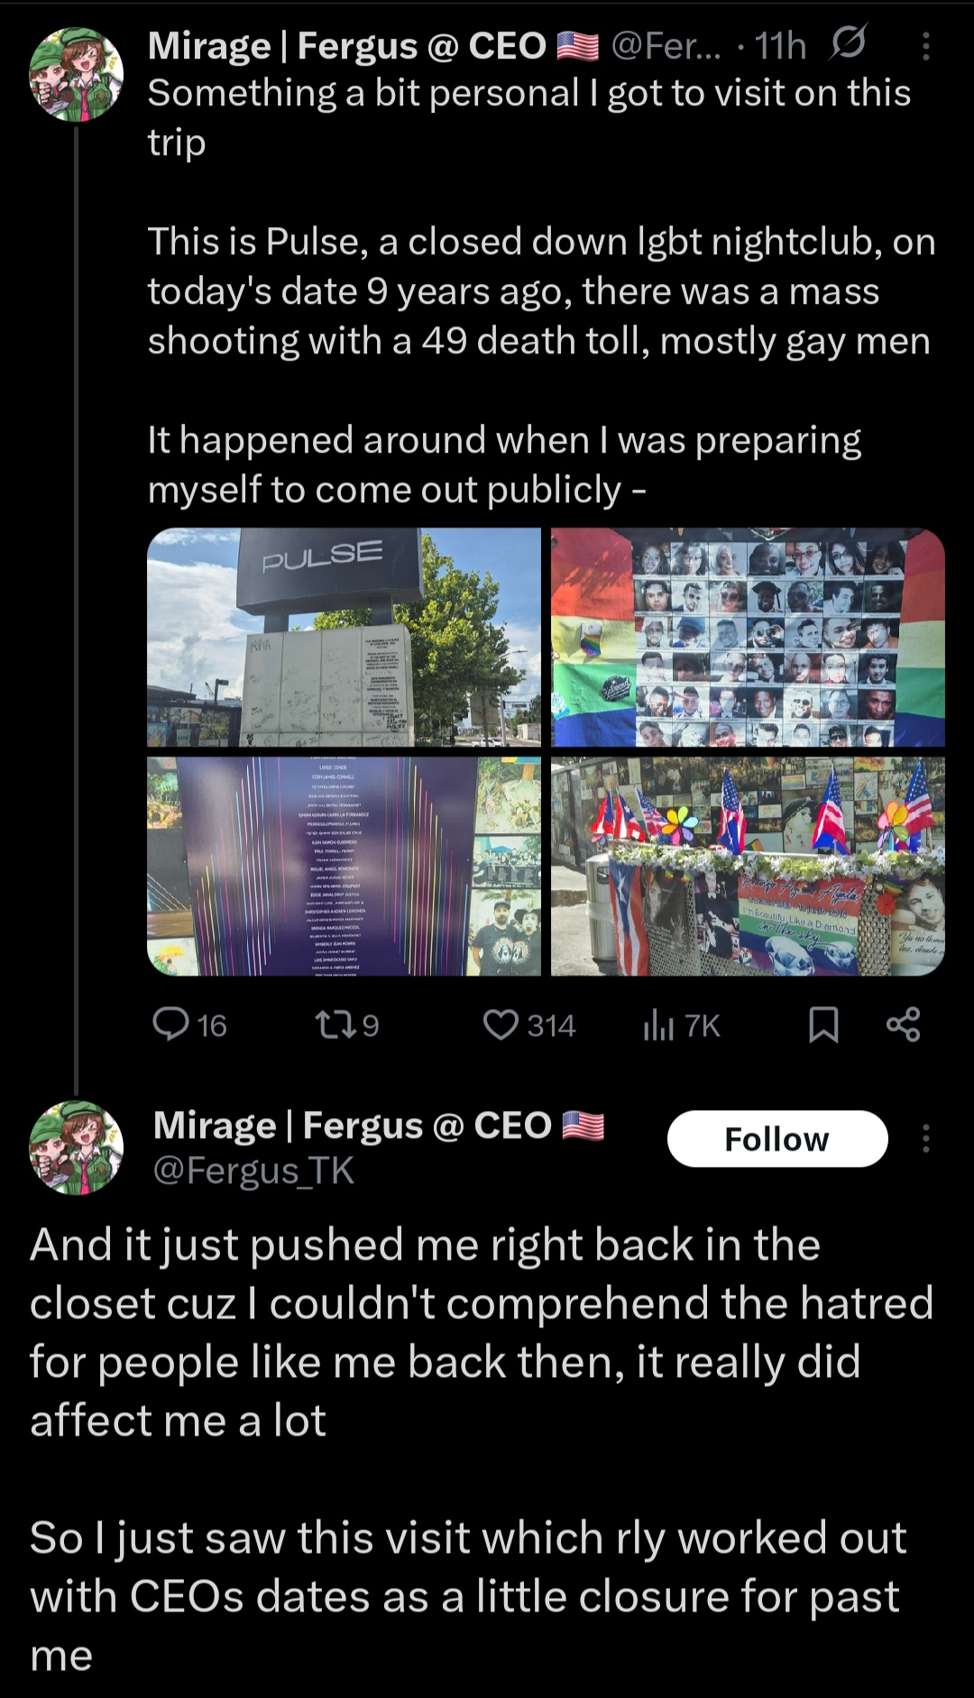Image resolution: width=974 pixels, height=1698 pixels.
Task: View the Pulse sign photo
Action: point(344,637)
